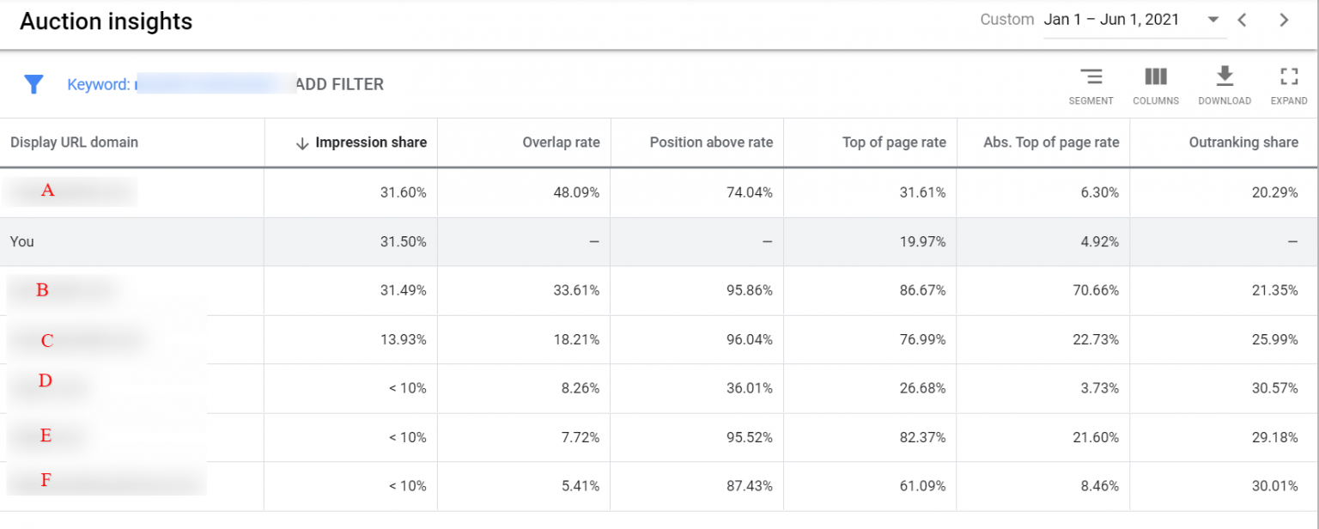
Task: Sort by Display URL domain header
Action: (x=74, y=143)
